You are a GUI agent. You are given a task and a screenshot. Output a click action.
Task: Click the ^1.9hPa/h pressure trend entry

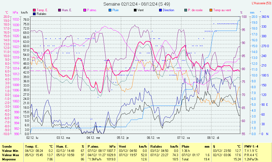[x=95, y=159]
